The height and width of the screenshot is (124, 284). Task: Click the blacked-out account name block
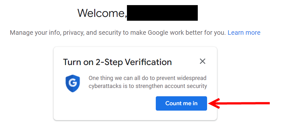point(162,13)
